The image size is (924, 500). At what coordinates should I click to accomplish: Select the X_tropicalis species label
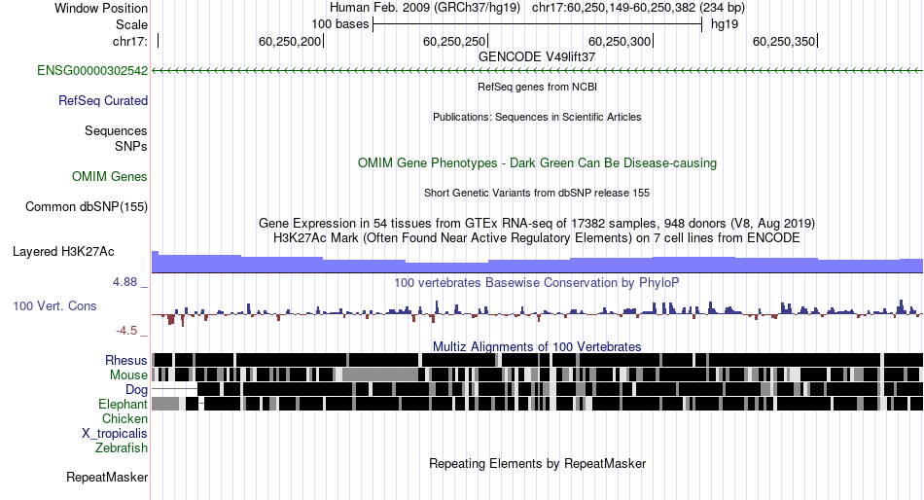[115, 434]
